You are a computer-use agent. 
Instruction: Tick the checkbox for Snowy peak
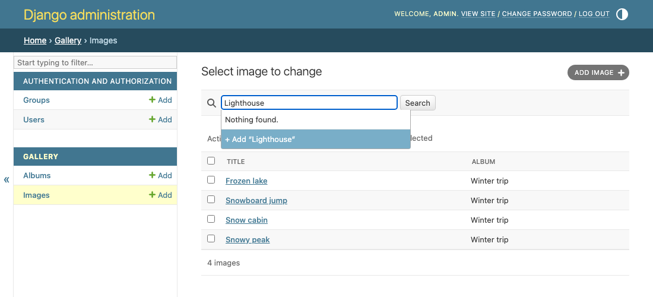pos(211,239)
